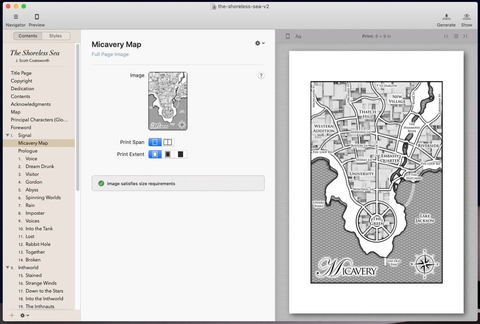Select Foreword in contents
480x324 pixels.
tap(21, 128)
